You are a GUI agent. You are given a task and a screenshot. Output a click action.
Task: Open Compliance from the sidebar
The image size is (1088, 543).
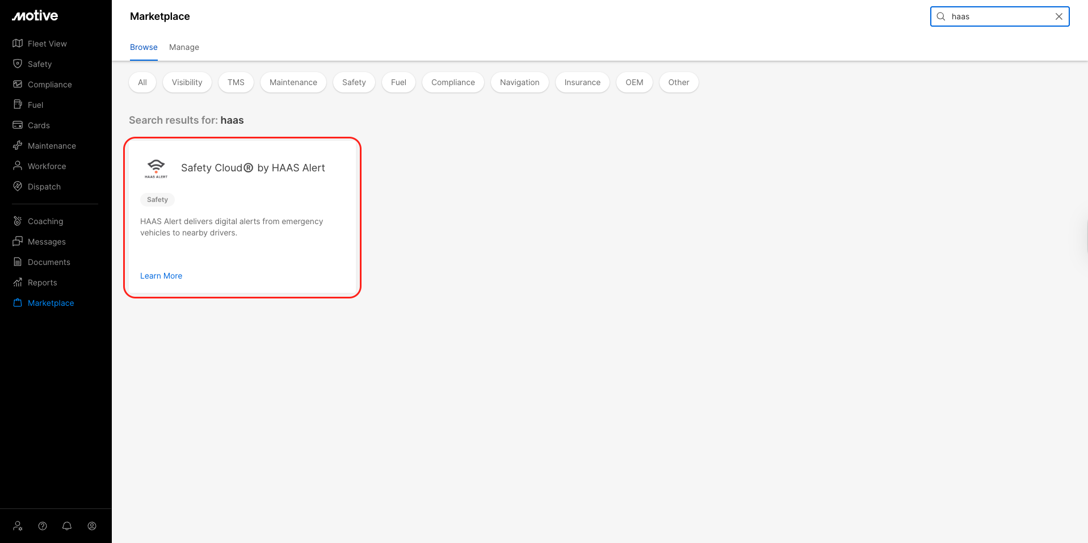coord(50,85)
